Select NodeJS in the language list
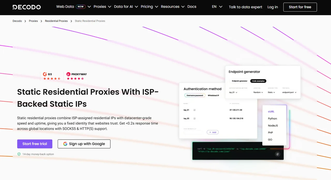Image resolution: width=331 pixels, height=180 pixels. click(x=273, y=126)
